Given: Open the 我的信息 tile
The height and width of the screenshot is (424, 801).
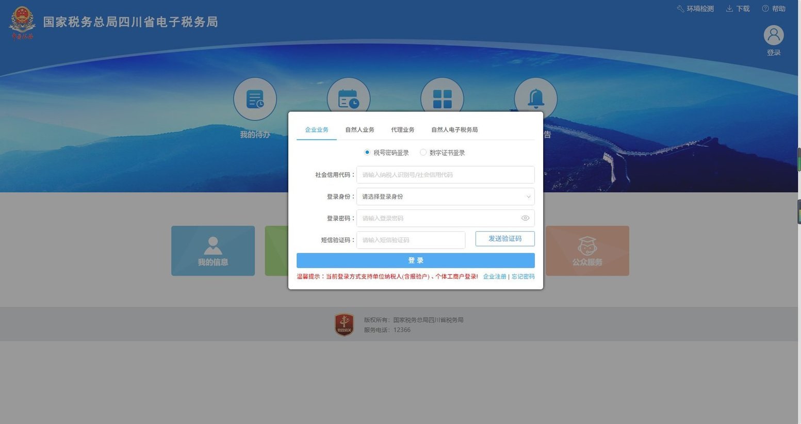Looking at the screenshot, I should [213, 251].
